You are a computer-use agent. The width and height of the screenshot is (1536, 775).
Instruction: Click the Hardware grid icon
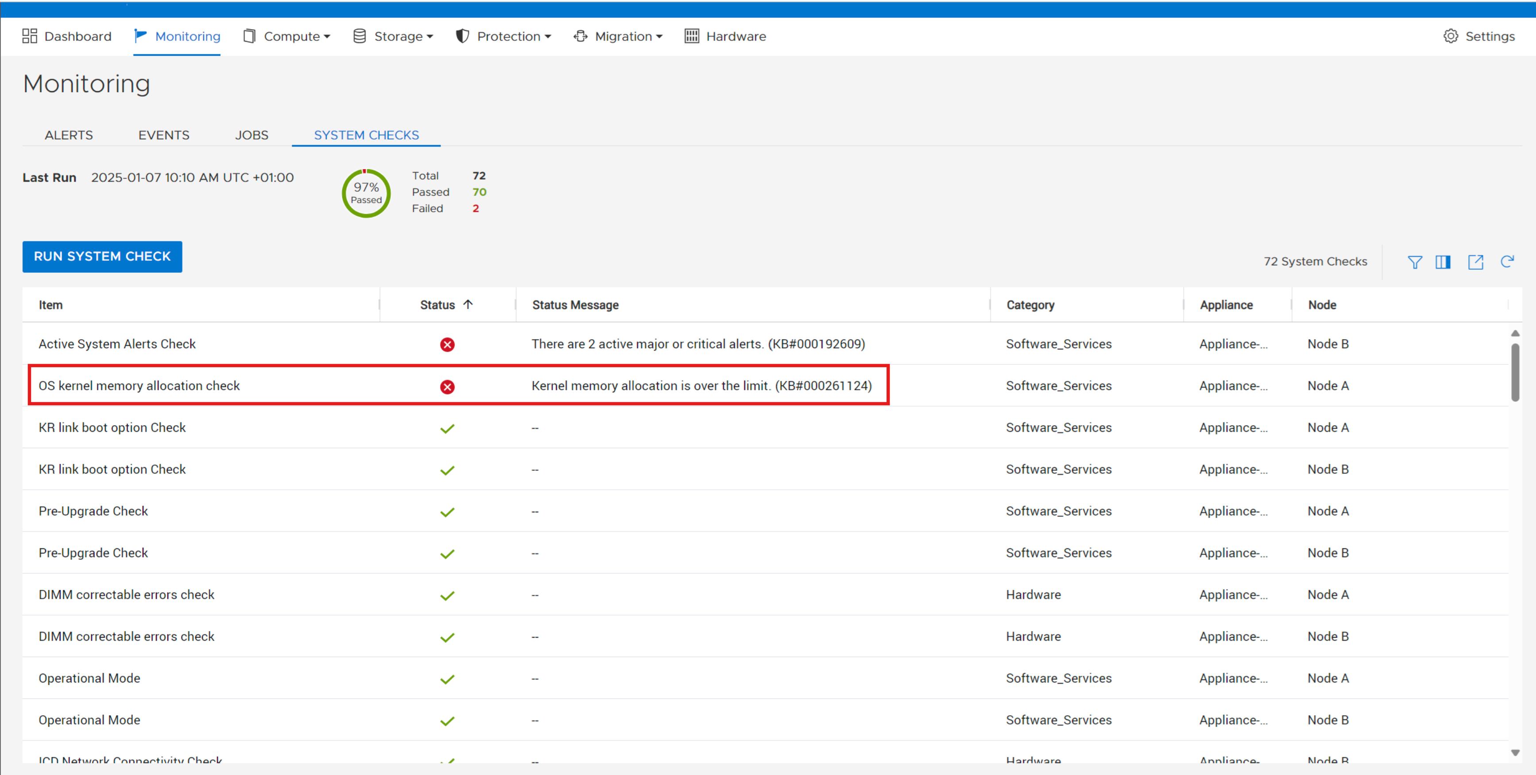(691, 36)
